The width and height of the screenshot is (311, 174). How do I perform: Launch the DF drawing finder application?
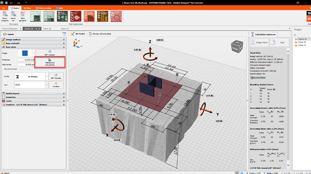[x=116, y=16]
